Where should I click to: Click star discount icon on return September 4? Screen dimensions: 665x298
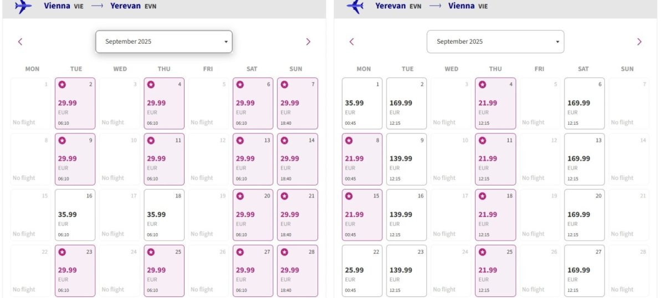click(x=482, y=85)
